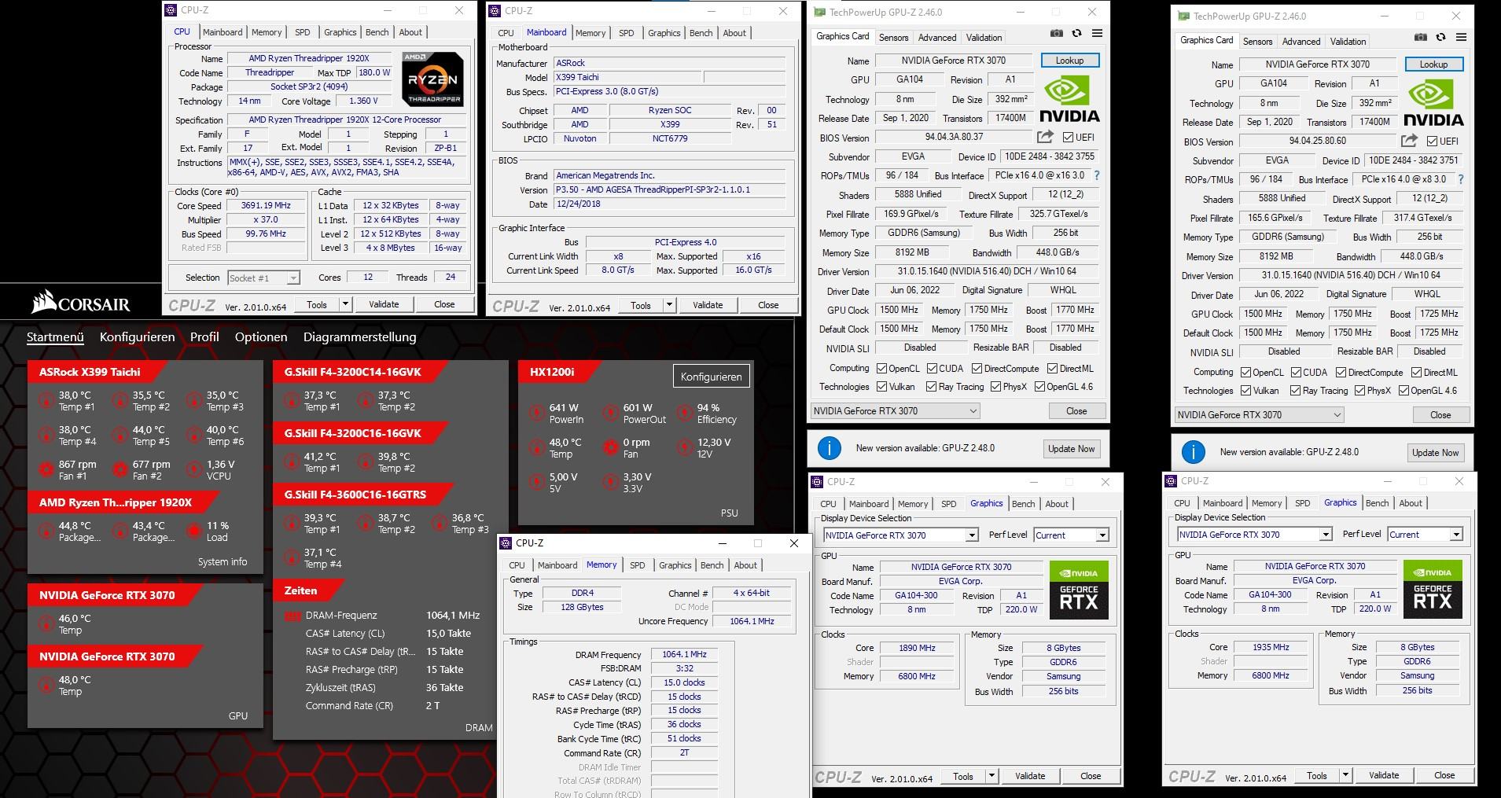This screenshot has height=798, width=1501.
Task: Open GPU selection dropdown in left GPU-Z window
Action: tap(895, 410)
